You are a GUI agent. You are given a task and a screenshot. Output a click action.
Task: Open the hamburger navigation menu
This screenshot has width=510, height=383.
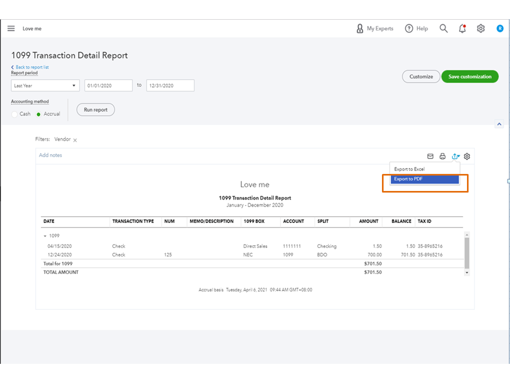[x=11, y=29]
